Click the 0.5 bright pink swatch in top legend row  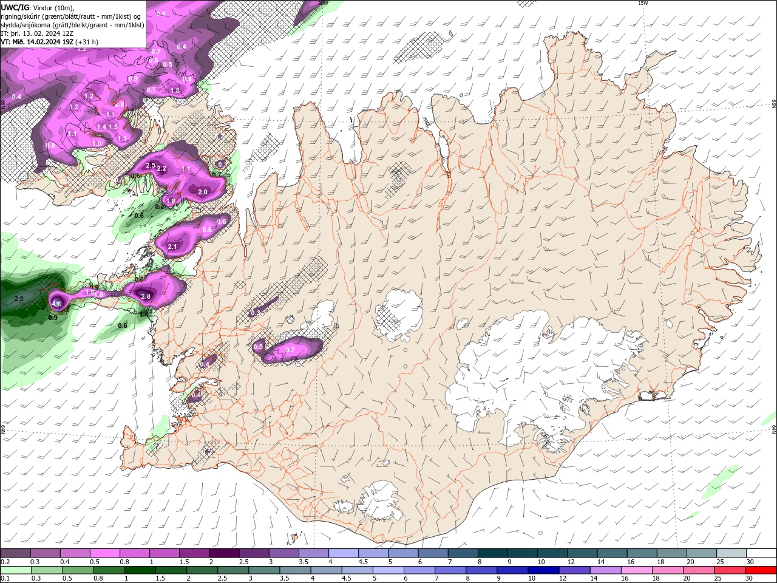pyautogui.click(x=105, y=553)
